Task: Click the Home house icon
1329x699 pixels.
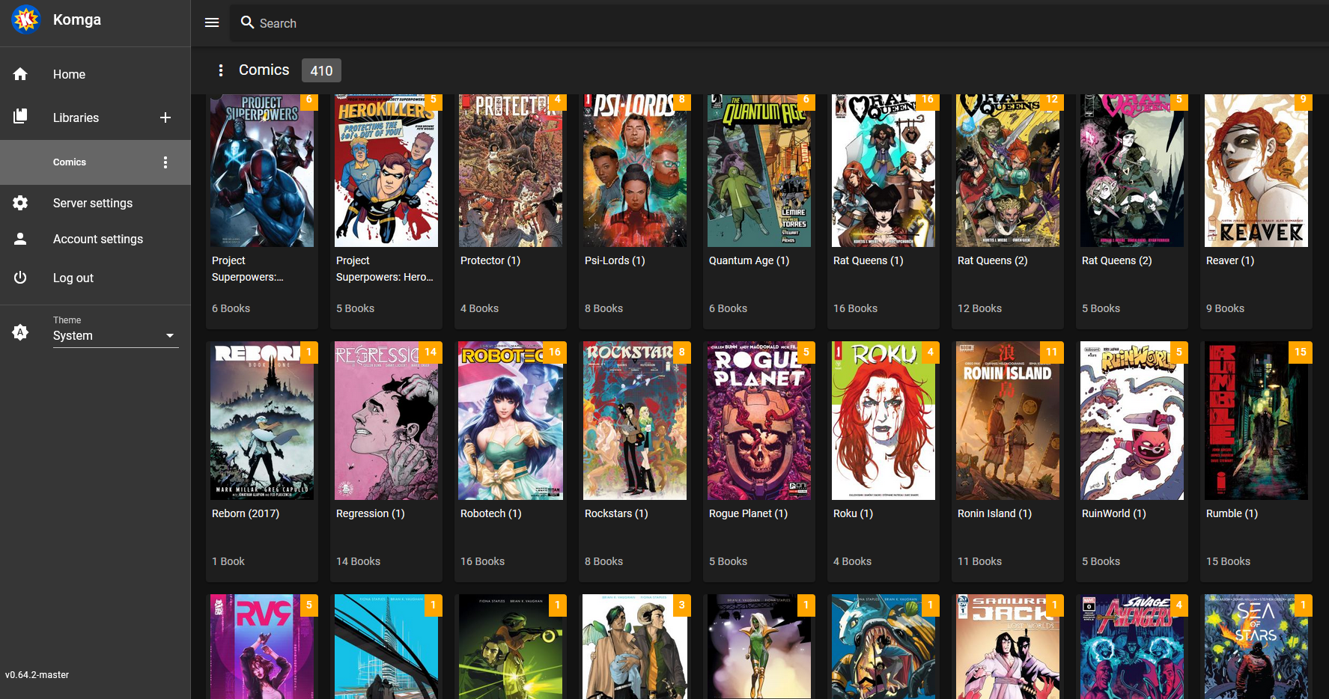Action: point(20,74)
